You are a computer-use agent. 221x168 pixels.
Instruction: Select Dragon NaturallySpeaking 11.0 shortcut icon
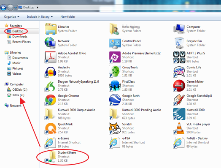[50, 86]
